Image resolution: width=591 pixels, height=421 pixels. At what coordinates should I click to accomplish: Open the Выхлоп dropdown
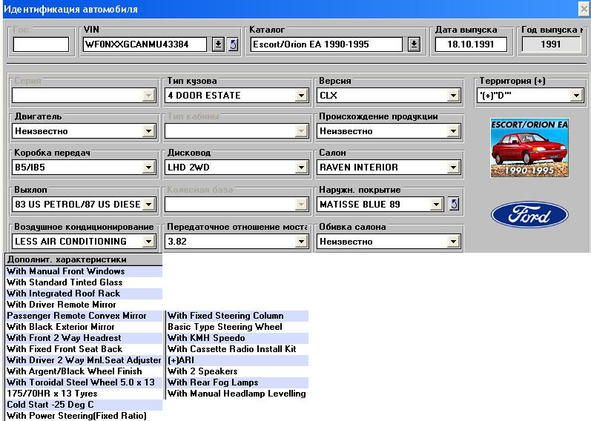(148, 205)
